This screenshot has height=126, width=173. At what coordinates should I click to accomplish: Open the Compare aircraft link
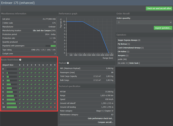(105, 122)
